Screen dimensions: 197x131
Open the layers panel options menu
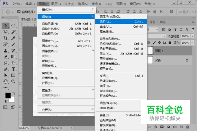[x=193, y=22]
